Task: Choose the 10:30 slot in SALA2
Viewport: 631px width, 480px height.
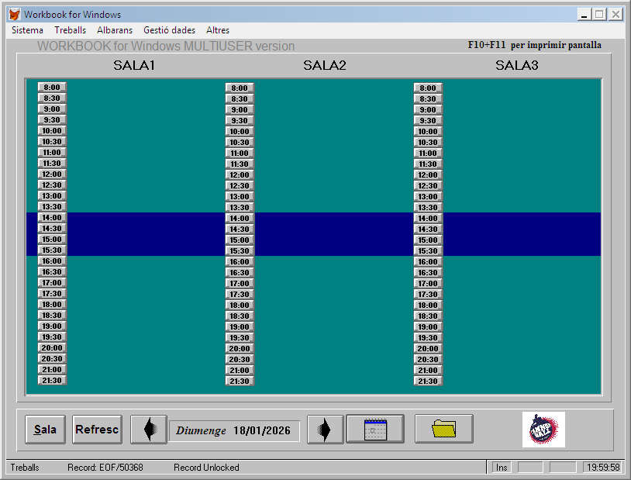Action: [240, 143]
